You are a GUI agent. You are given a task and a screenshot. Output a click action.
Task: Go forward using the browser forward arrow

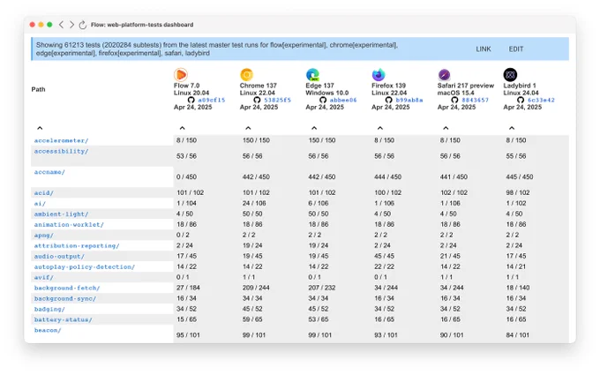71,25
